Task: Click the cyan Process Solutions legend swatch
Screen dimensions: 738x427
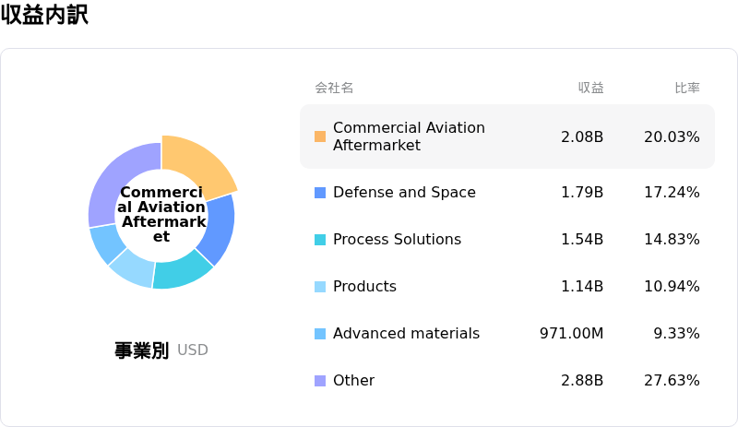Action: [x=320, y=240]
